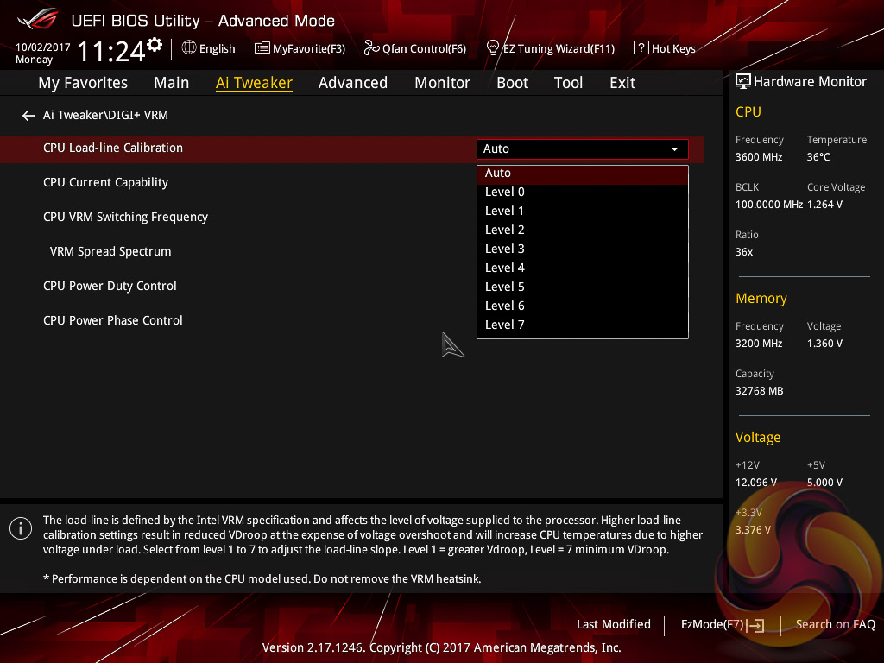
Task: Select VRM Spread Spectrum setting
Action: tap(110, 251)
